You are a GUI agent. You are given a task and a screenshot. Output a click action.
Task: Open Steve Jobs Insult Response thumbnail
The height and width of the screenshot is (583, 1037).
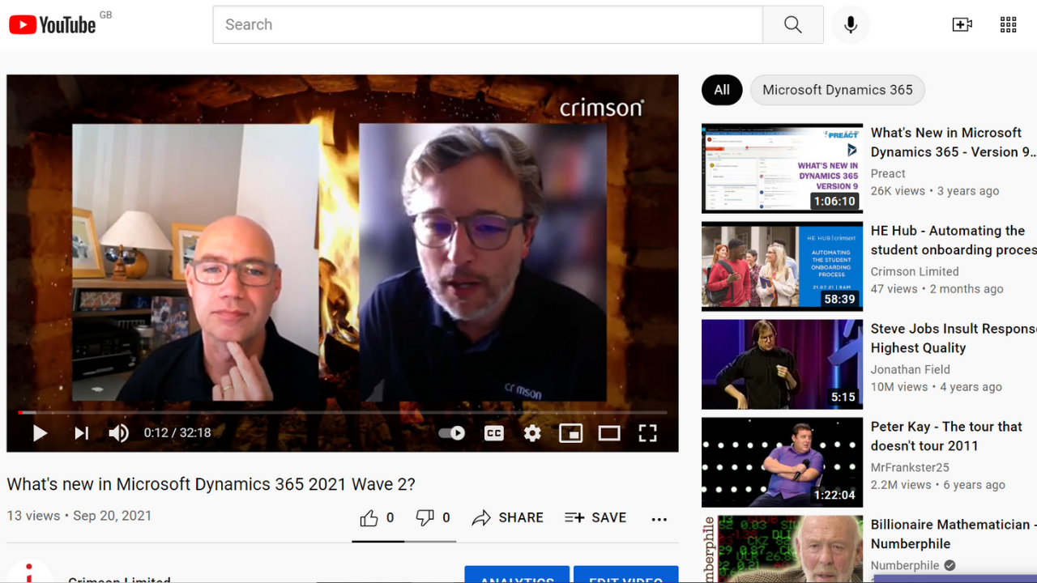pos(782,364)
